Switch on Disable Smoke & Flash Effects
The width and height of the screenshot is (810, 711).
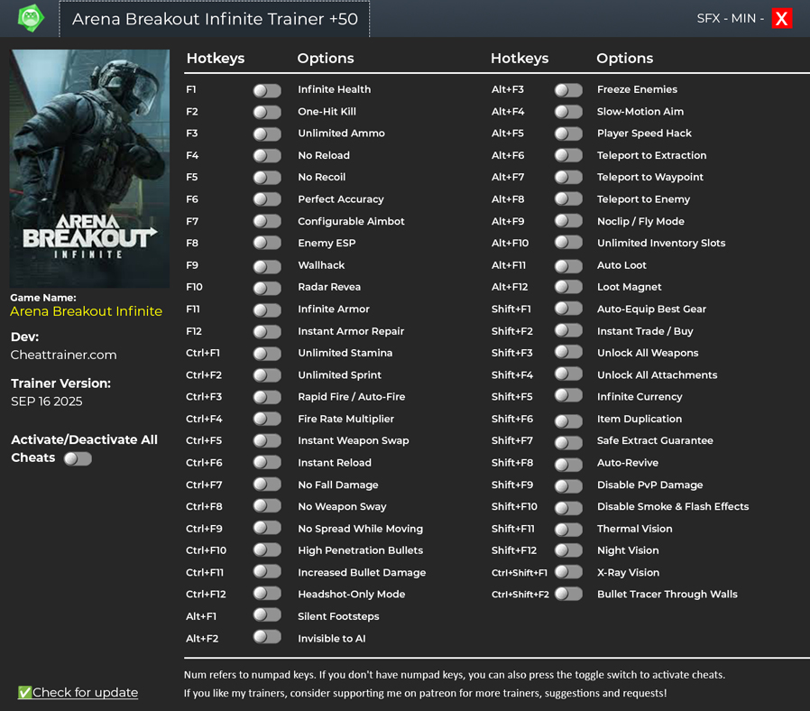(568, 509)
